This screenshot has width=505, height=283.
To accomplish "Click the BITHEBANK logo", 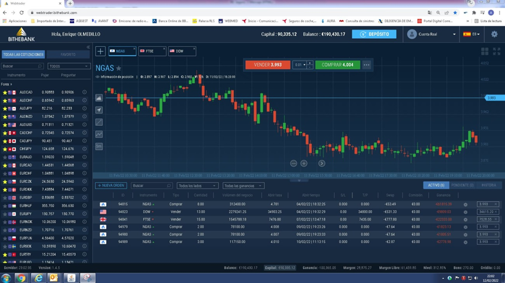I will pyautogui.click(x=21, y=34).
